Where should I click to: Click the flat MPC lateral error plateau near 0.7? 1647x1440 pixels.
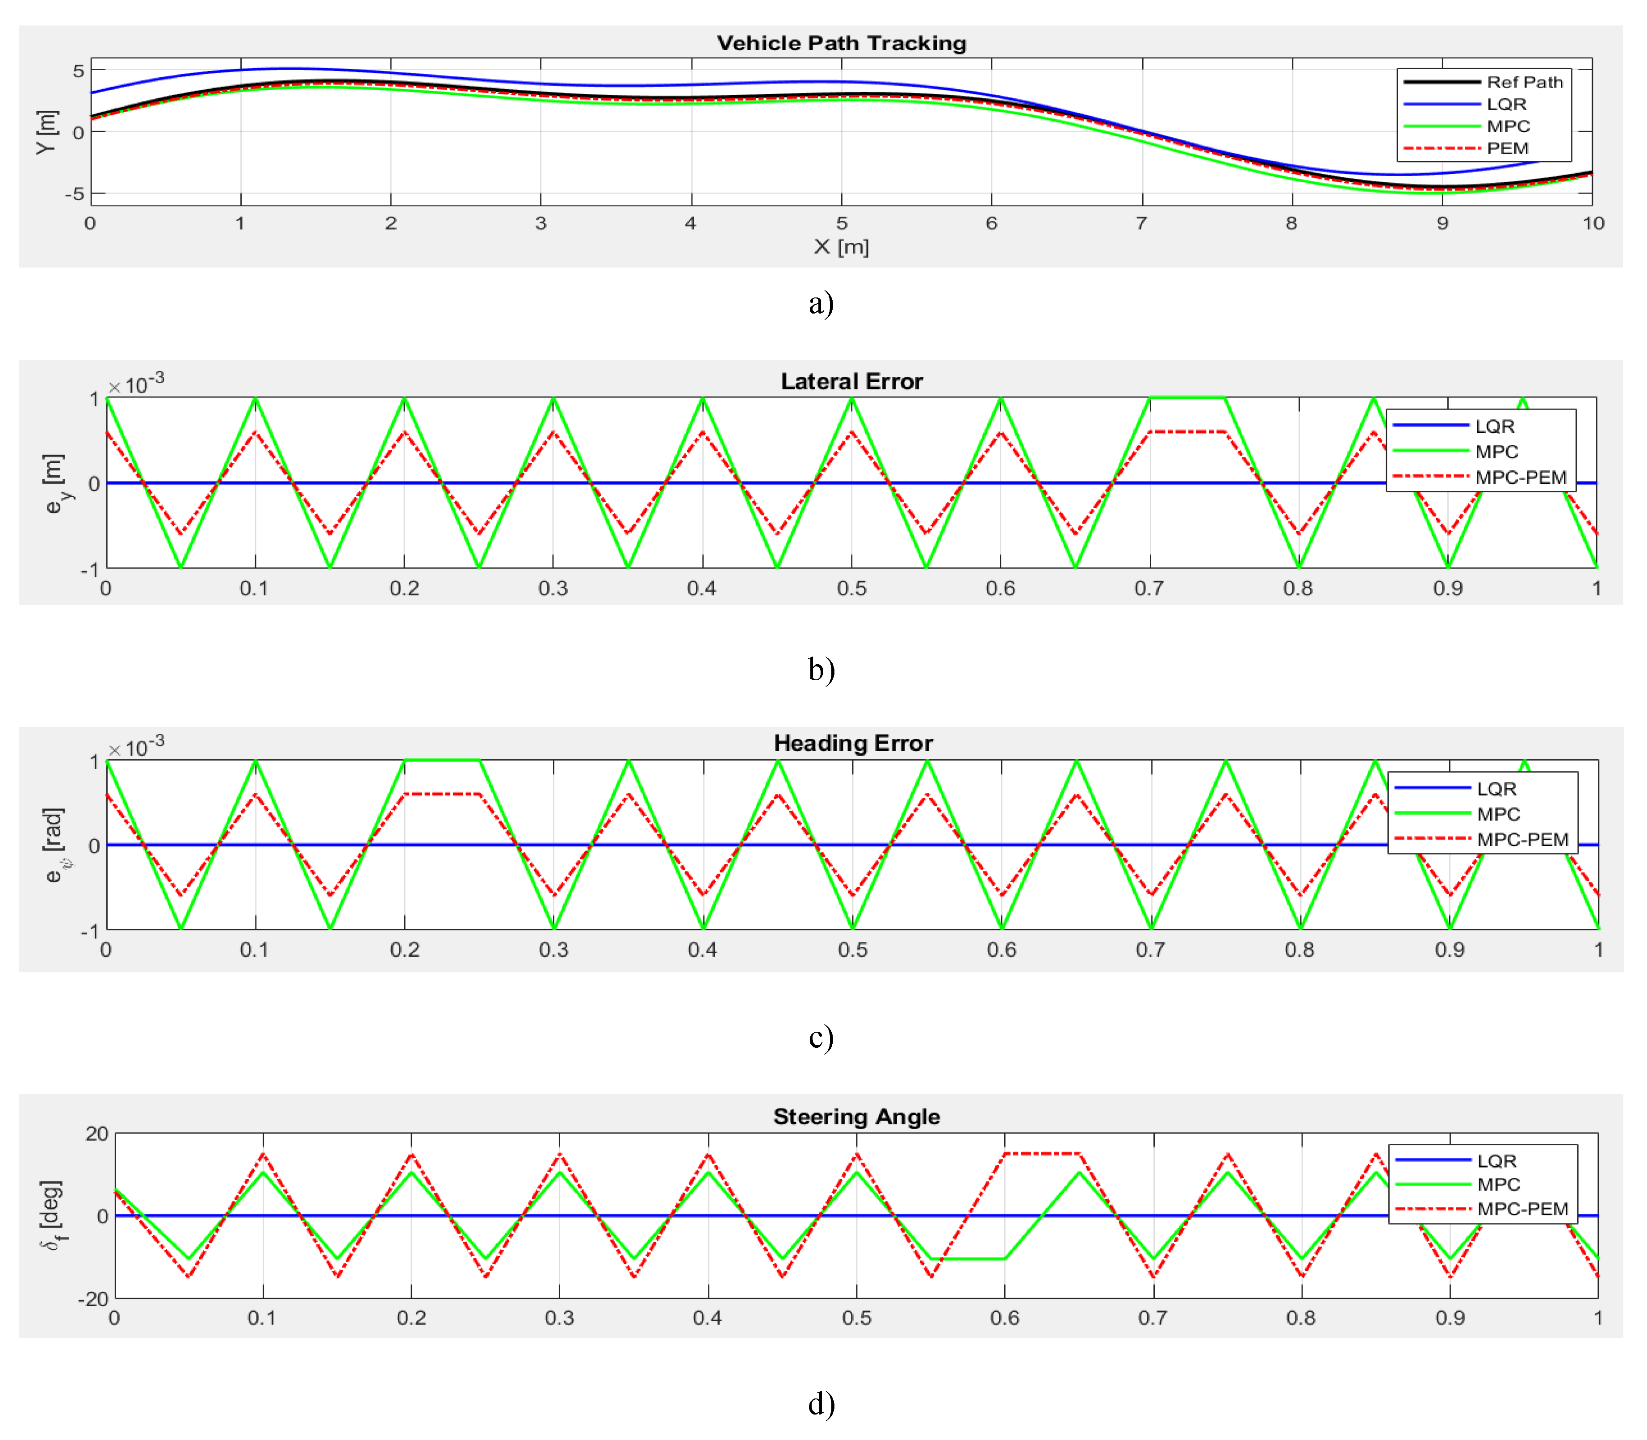tap(1187, 397)
